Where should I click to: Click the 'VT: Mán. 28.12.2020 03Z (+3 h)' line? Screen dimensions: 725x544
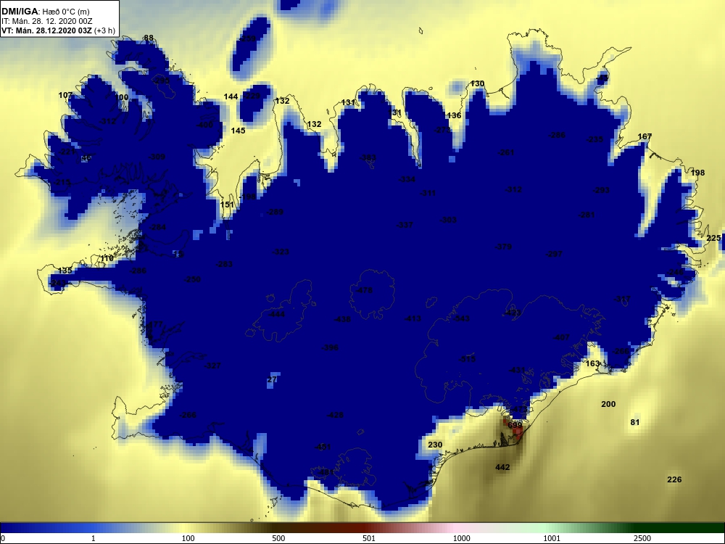pos(58,31)
